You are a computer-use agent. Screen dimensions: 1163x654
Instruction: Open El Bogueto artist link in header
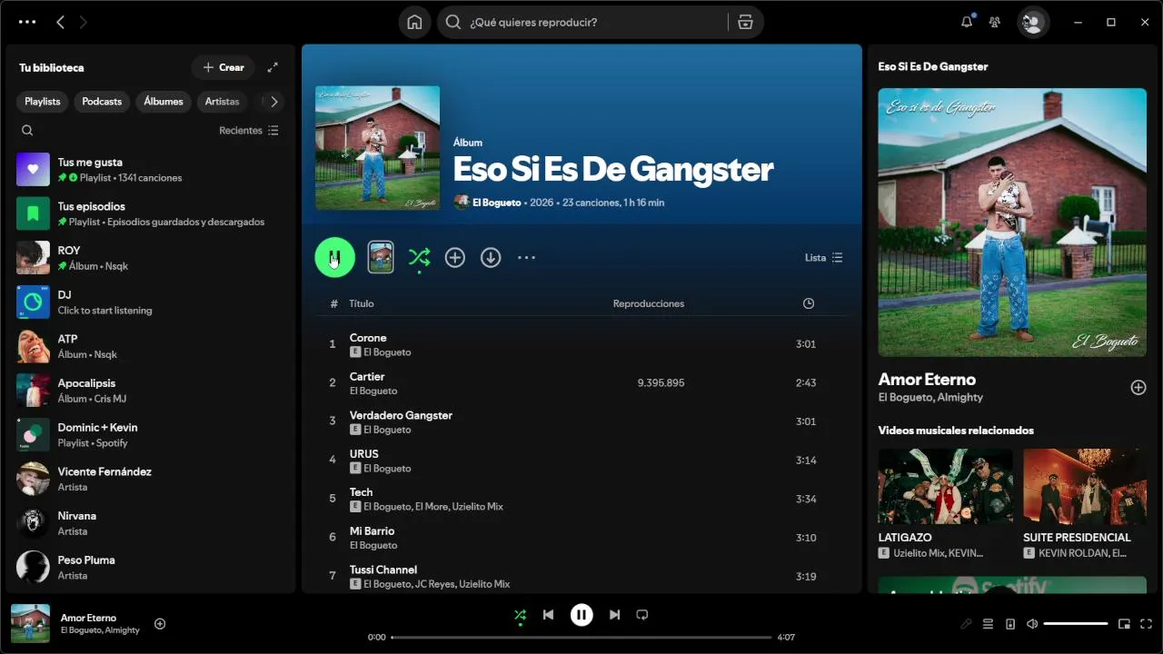pyautogui.click(x=496, y=203)
